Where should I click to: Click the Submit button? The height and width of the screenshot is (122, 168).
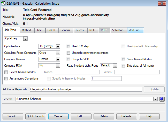point(13,116)
